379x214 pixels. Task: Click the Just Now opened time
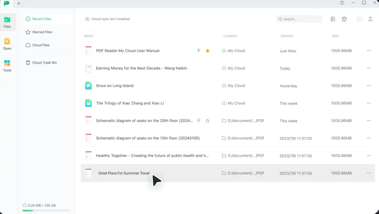pyautogui.click(x=288, y=51)
